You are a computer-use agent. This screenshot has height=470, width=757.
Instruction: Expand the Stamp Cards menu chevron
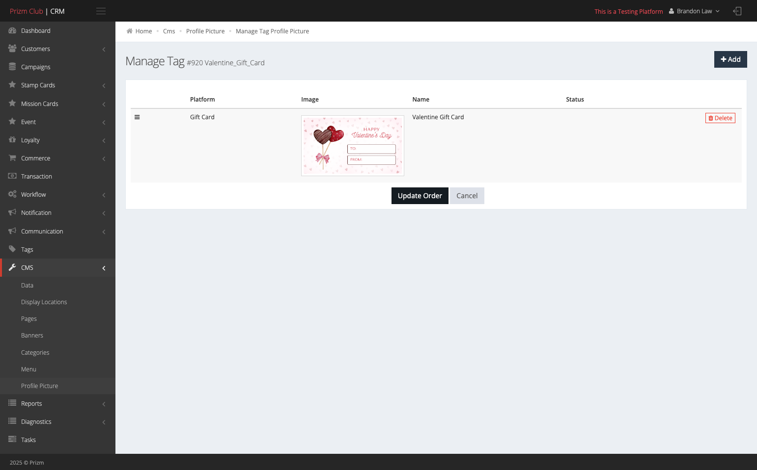point(104,85)
